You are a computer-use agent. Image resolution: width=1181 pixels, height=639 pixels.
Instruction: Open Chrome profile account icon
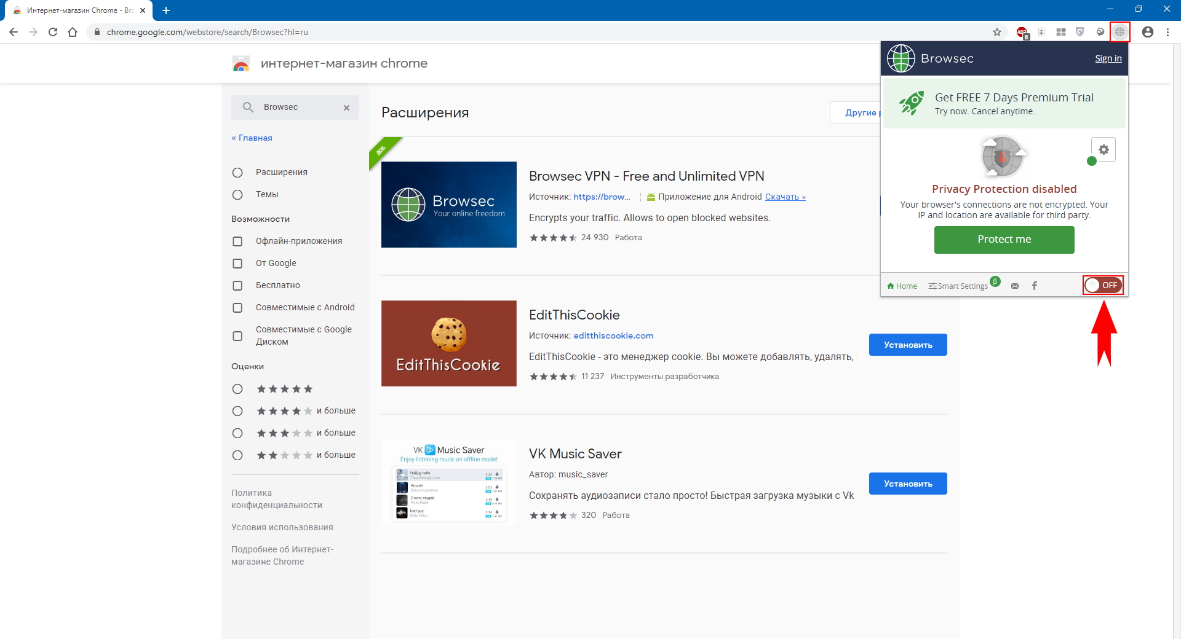[x=1147, y=32]
